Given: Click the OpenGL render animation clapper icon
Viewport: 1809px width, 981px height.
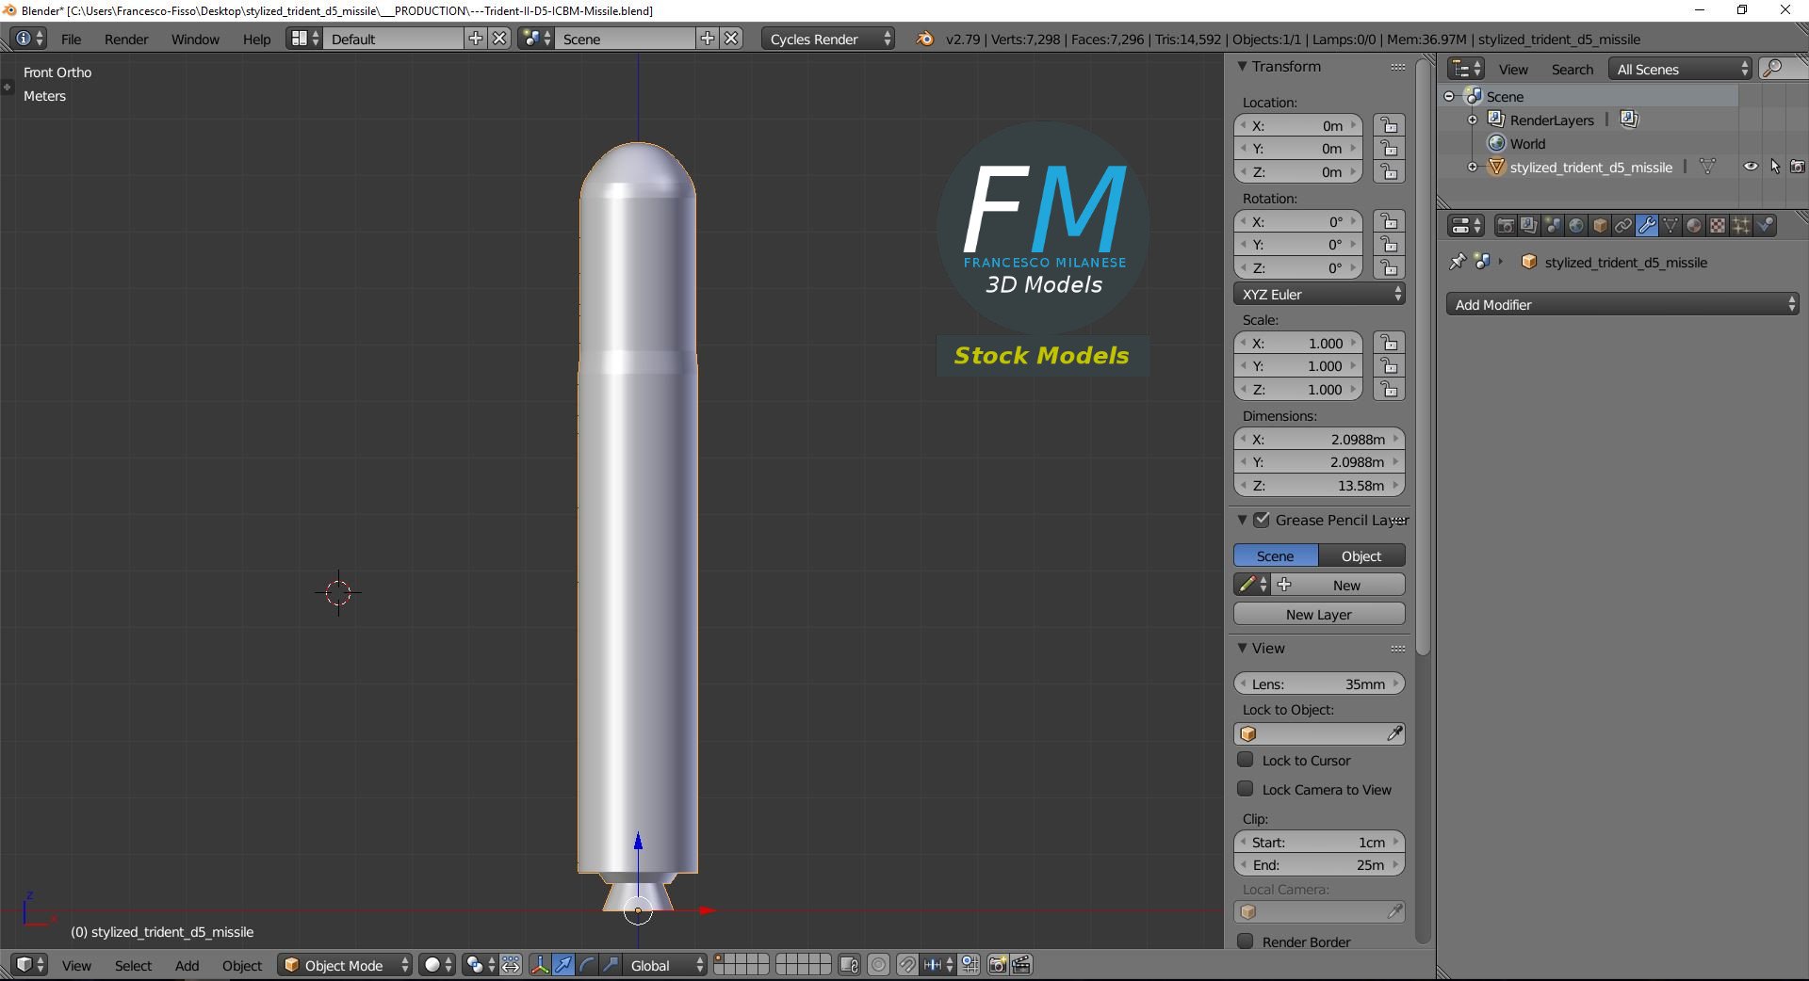Looking at the screenshot, I should point(1021,965).
